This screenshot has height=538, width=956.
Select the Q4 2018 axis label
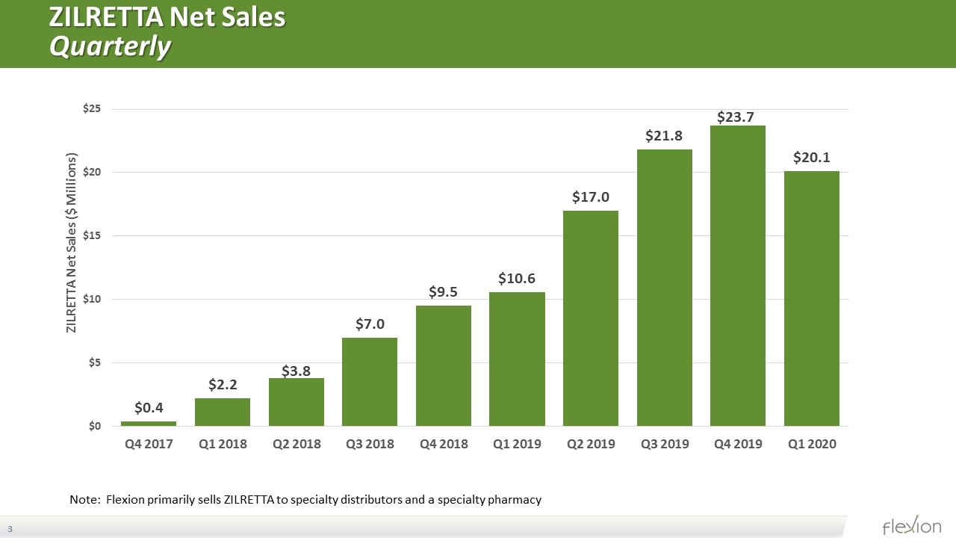pos(444,444)
